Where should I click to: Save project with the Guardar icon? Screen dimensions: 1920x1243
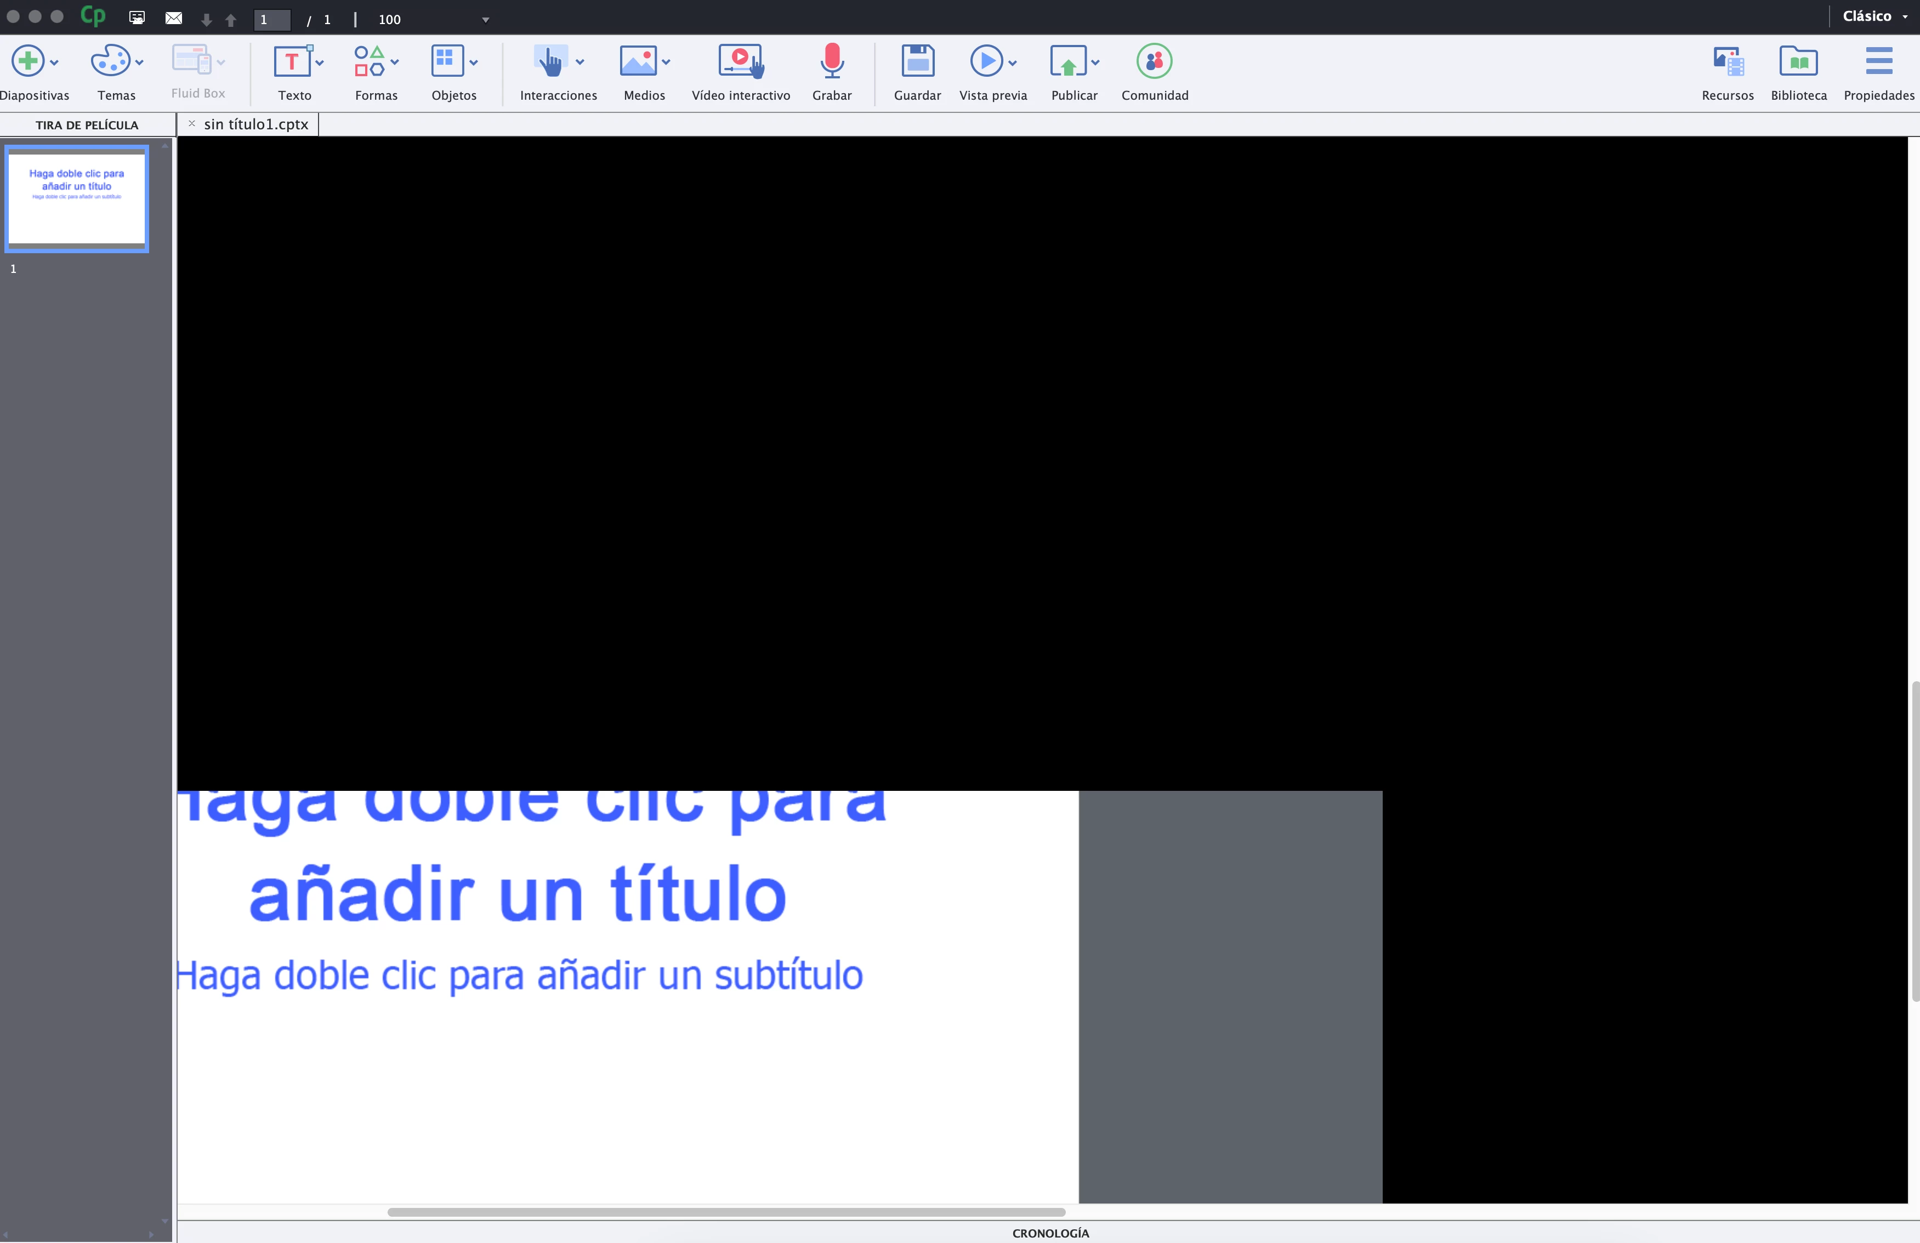click(917, 61)
